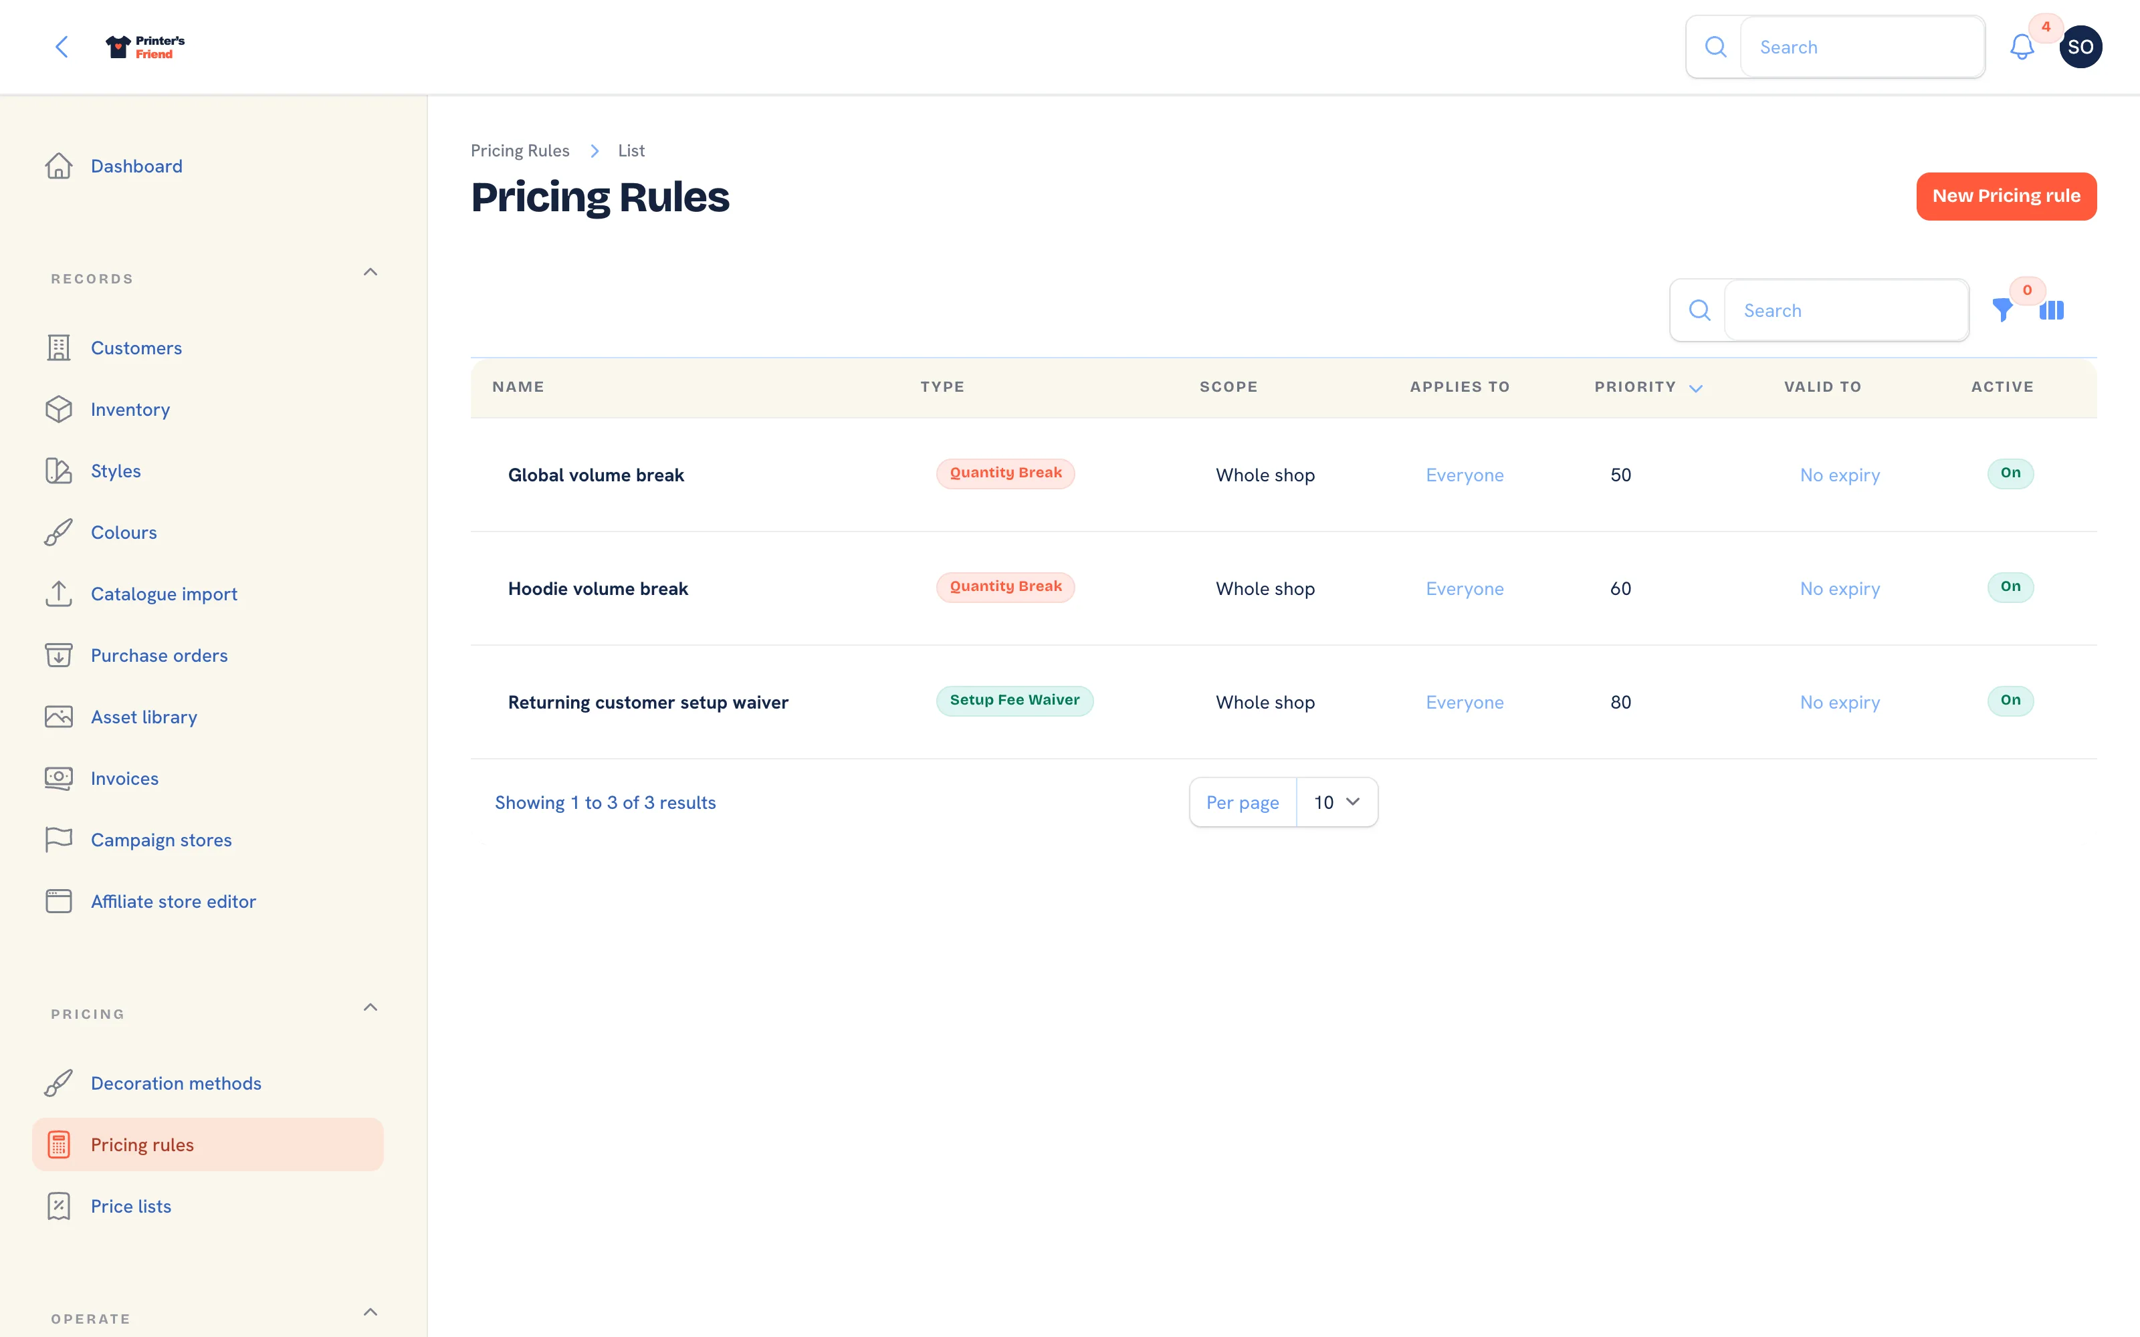Screen dimensions: 2140x1337
Task: Click the Campaign stores flag icon
Action: [58, 840]
